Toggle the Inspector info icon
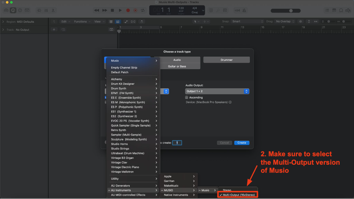The height and width of the screenshot is (199, 354). [x=13, y=10]
